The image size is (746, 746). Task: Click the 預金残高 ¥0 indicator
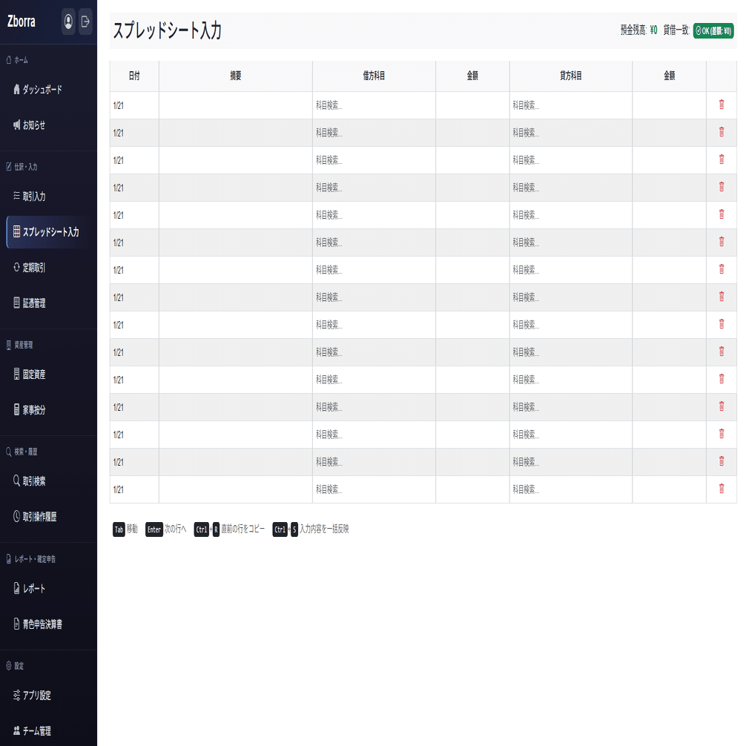(x=638, y=30)
